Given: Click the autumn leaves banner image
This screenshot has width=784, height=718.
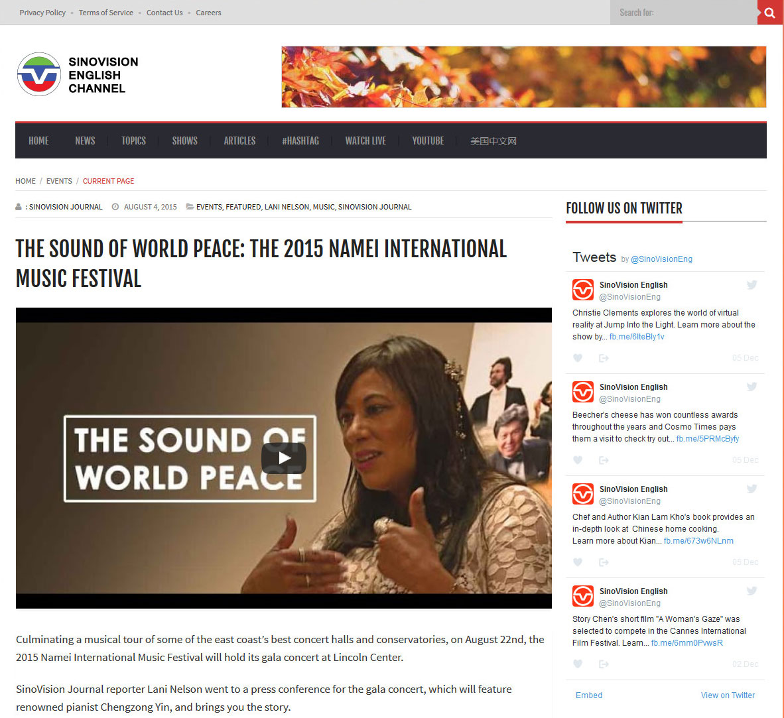Looking at the screenshot, I should (x=523, y=77).
